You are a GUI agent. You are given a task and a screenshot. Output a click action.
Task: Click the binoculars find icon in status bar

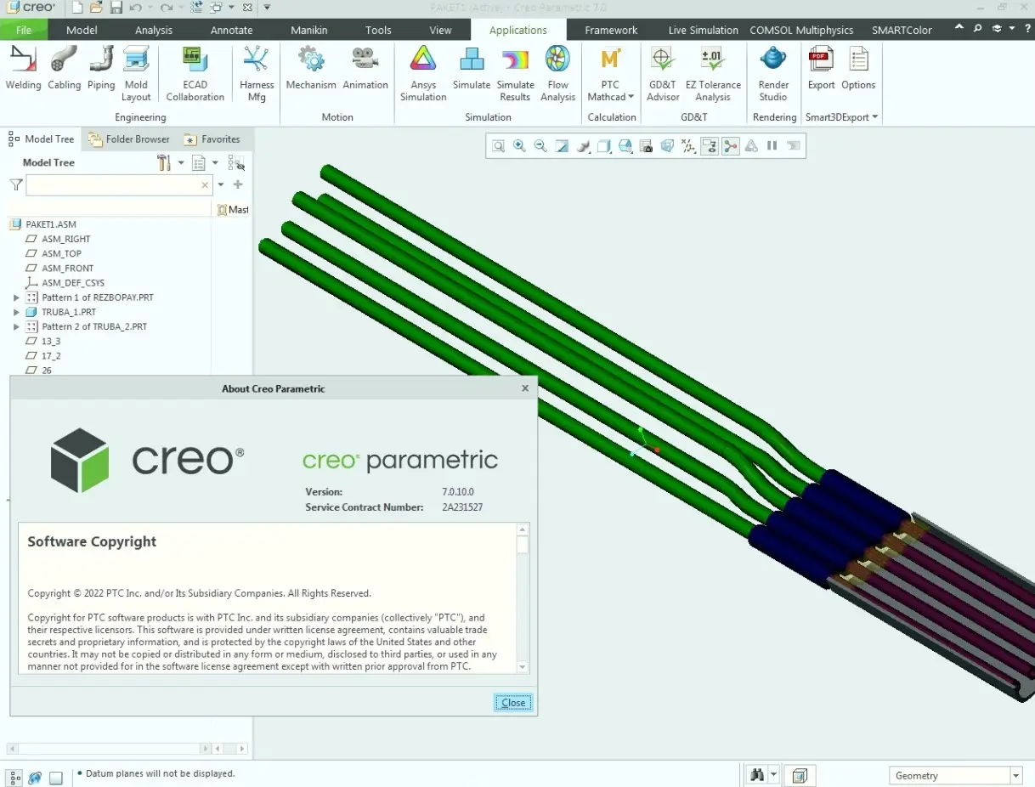[756, 775]
